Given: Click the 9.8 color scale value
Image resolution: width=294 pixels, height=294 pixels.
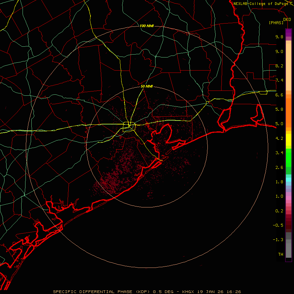Looking at the screenshot, I should (x=279, y=37).
